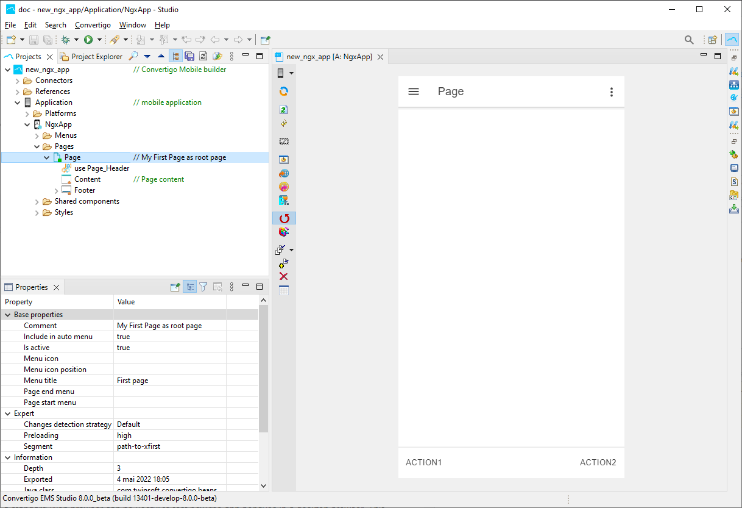The width and height of the screenshot is (742, 508).
Task: Click the green Run launch button
Action: [88, 40]
